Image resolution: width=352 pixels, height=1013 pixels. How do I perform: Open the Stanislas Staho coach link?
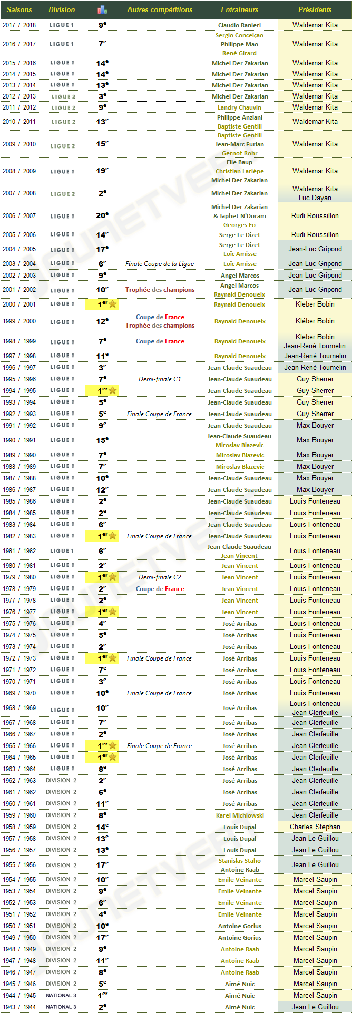point(240,861)
